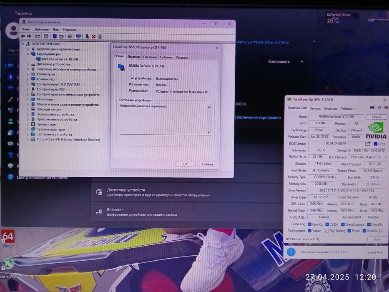Click the NVIDIA logo in GPU-Z
The height and width of the screenshot is (292, 389).
tap(376, 130)
